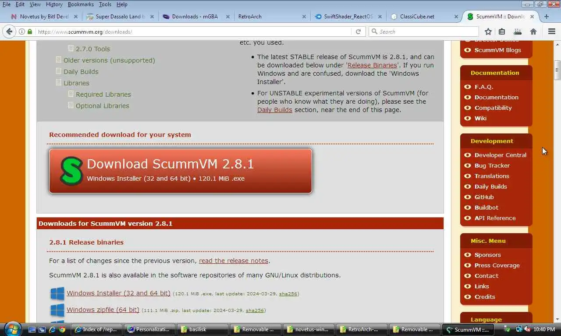Open the Windows Installer (32 and 64 bit) link
Viewport: 561px width, 336px height.
(x=118, y=293)
